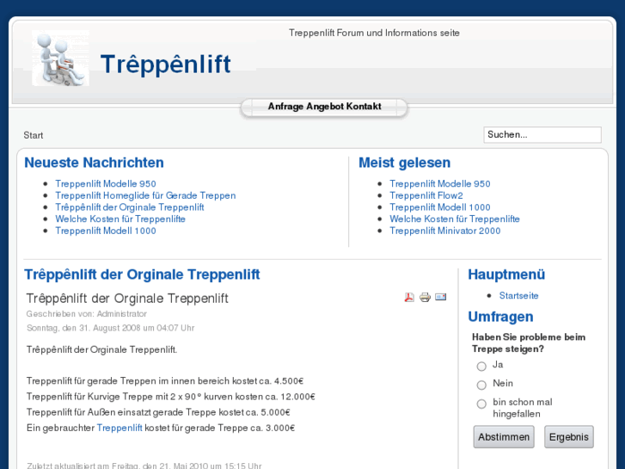Viewport: 625px width, 469px height.
Task: Select the 'Ja' poll option
Action: click(481, 366)
